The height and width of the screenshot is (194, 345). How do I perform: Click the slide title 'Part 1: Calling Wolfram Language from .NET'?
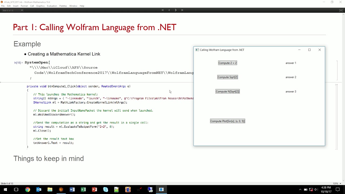95,27
